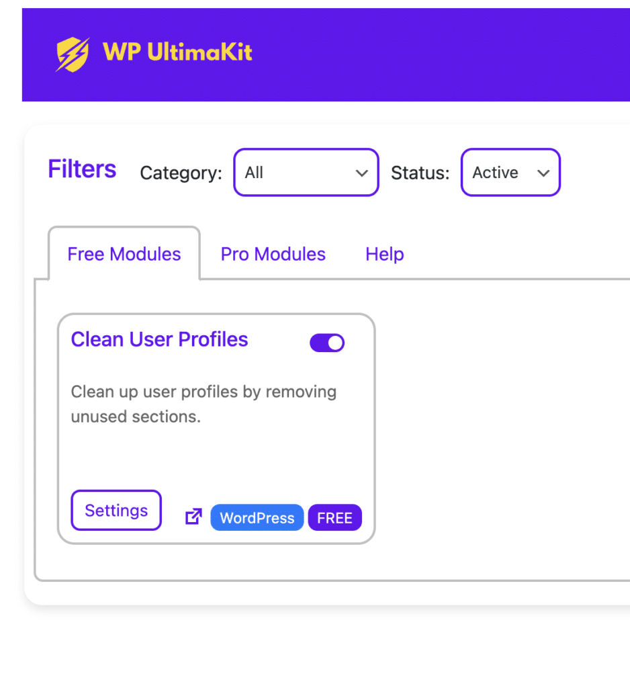Switch to the Pro Modules tab
The height and width of the screenshot is (688, 630).
(273, 254)
